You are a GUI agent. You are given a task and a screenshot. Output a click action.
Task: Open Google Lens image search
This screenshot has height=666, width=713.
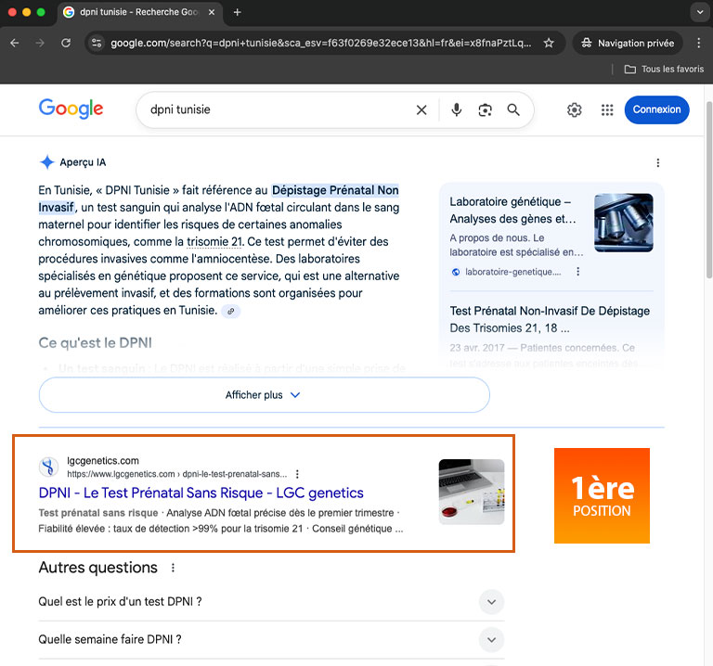[x=485, y=110]
